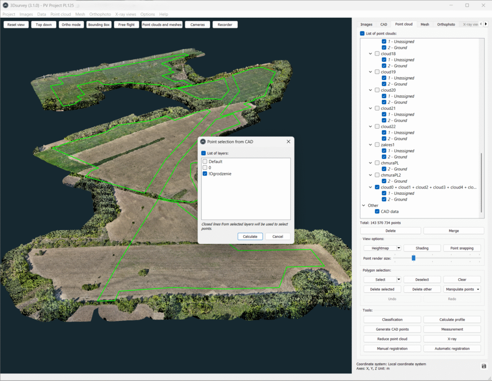
Task: Collapse the cloud18 tree node
Action: point(370,54)
